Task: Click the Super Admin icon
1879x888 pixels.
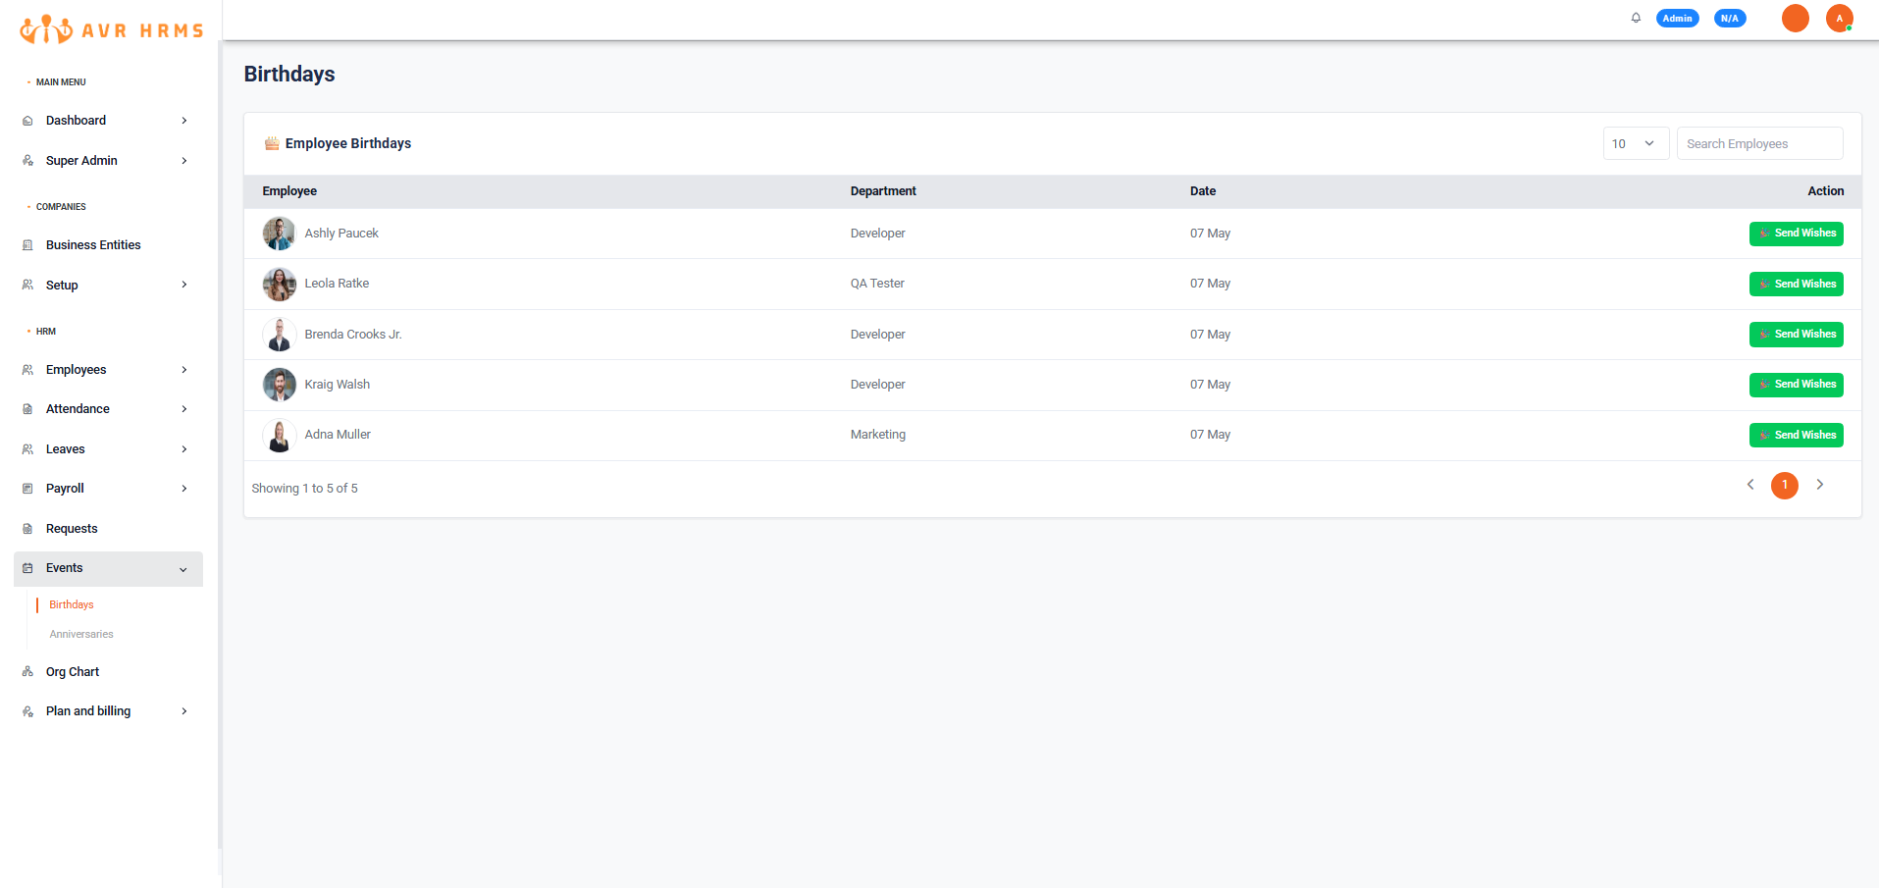Action: [27, 161]
